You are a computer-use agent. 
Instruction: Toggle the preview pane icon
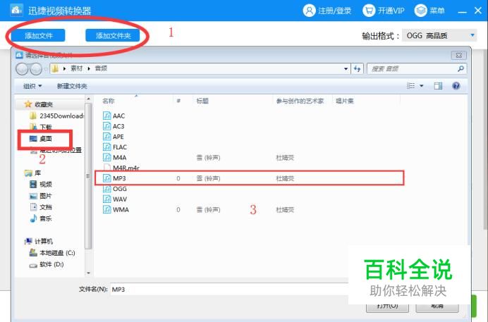[x=438, y=86]
